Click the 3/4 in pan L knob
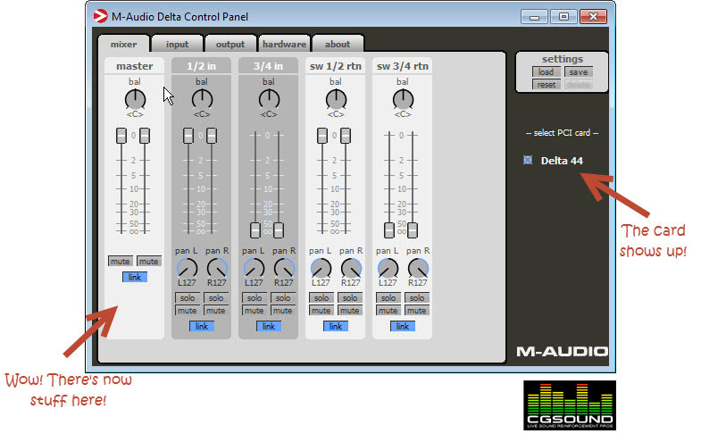The width and height of the screenshot is (701, 434). click(254, 268)
